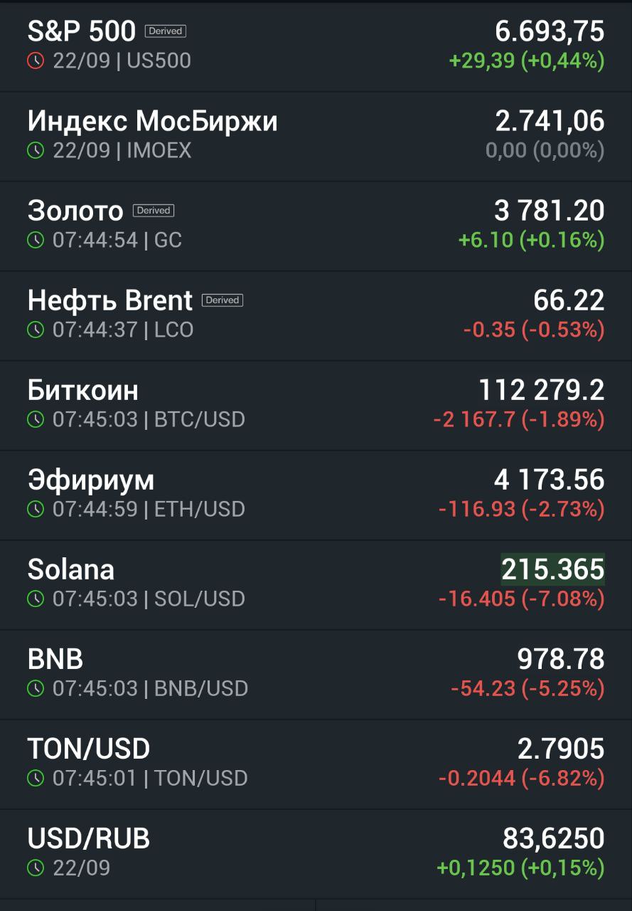
Task: Click the USD/RUB price 83,6250
Action: (554, 839)
